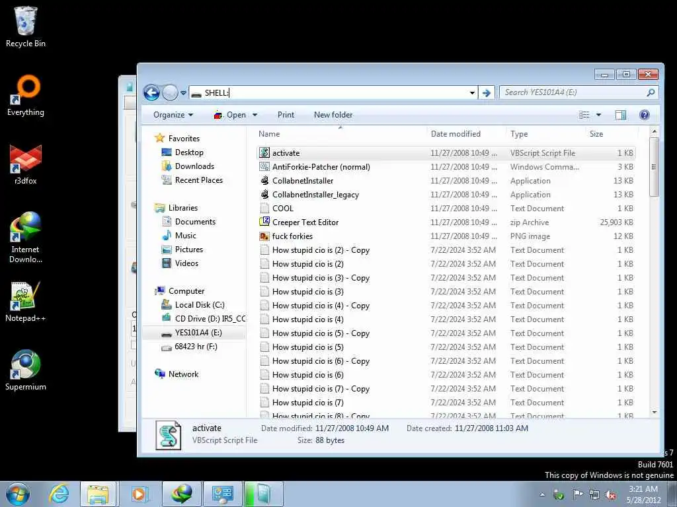Launch the Everything desktop shortcut
Screen dimensions: 677x507
click(26, 96)
